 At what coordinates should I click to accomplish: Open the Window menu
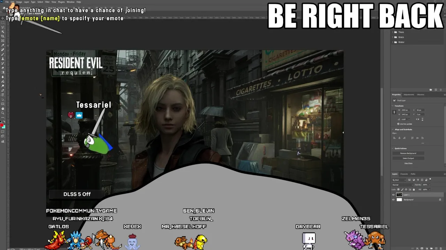coord(70,2)
